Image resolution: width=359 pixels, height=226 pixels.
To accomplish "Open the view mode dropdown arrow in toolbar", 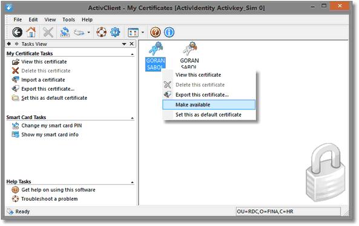I will coord(143,32).
